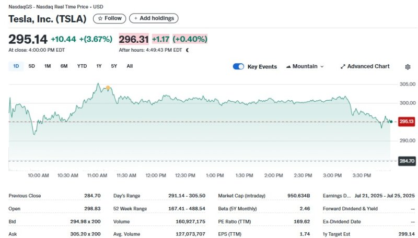Click the after-hours price 296.31
418x238 pixels.
pos(134,39)
